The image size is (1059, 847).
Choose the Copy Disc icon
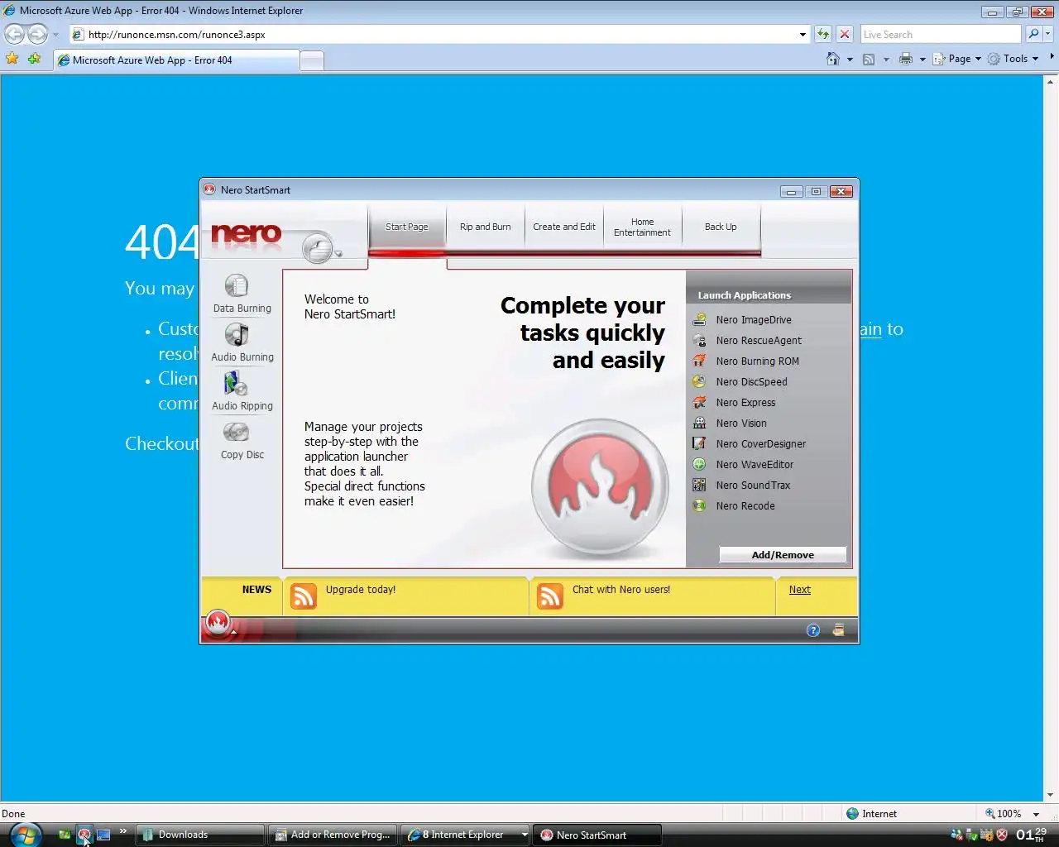pyautogui.click(x=237, y=433)
